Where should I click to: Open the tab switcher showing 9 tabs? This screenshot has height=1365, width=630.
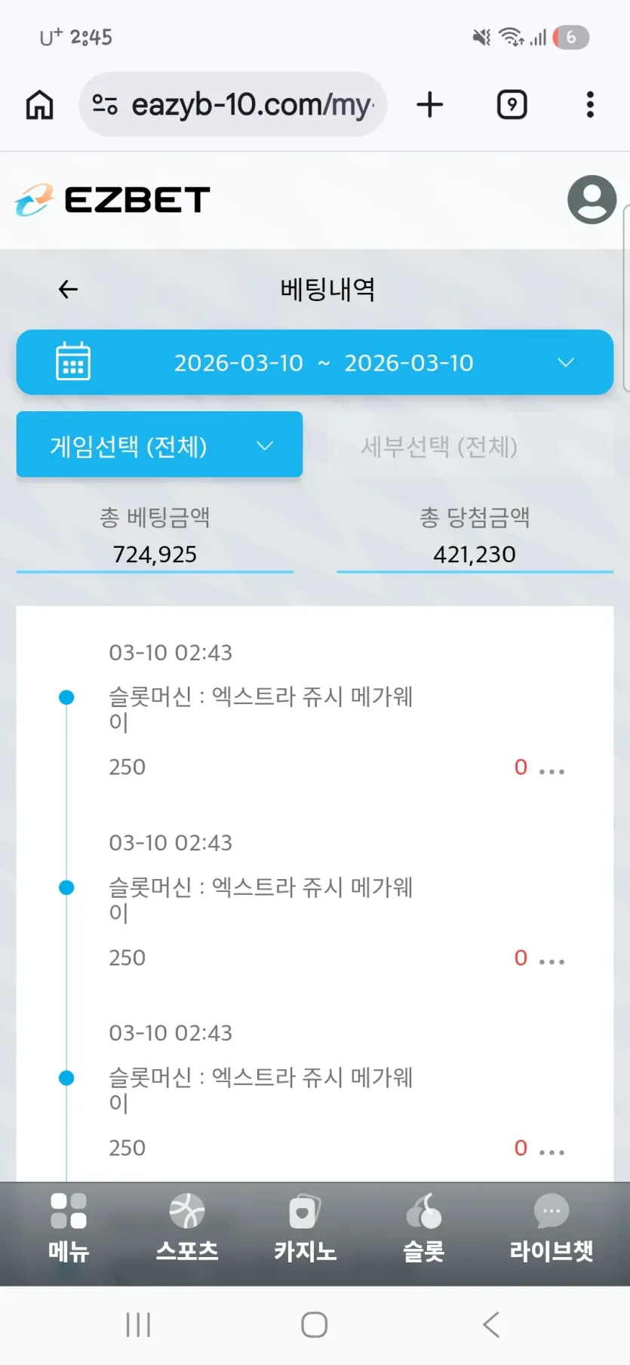pyautogui.click(x=512, y=105)
